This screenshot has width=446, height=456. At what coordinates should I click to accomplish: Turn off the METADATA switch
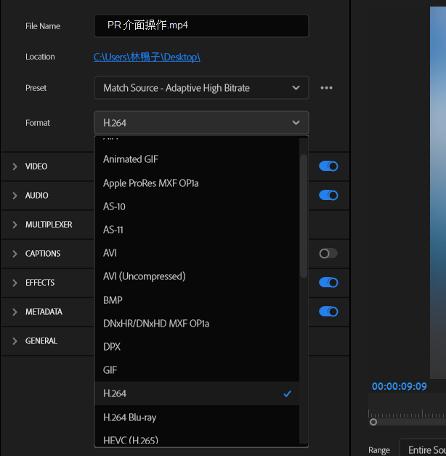coord(328,312)
